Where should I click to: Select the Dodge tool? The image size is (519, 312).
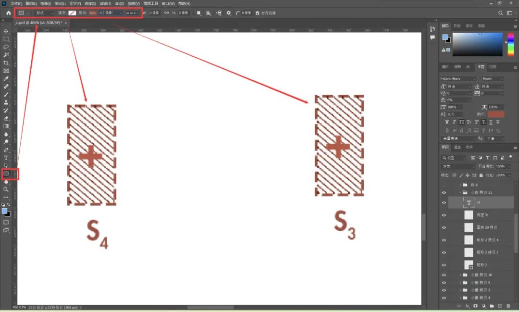6,142
